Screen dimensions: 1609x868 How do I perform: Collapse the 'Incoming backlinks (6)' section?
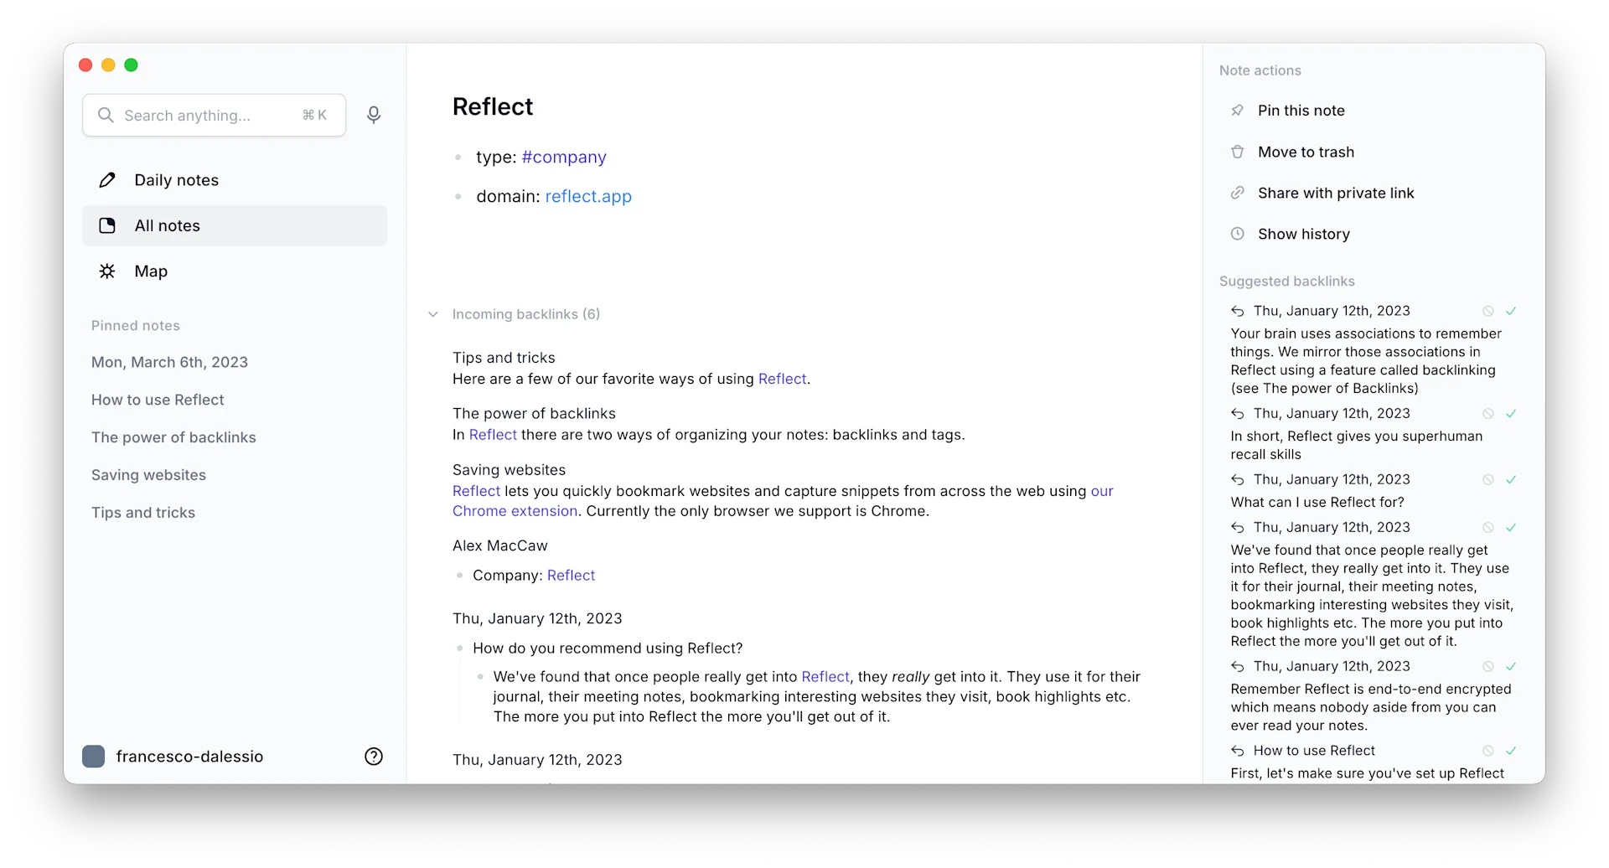tap(433, 314)
